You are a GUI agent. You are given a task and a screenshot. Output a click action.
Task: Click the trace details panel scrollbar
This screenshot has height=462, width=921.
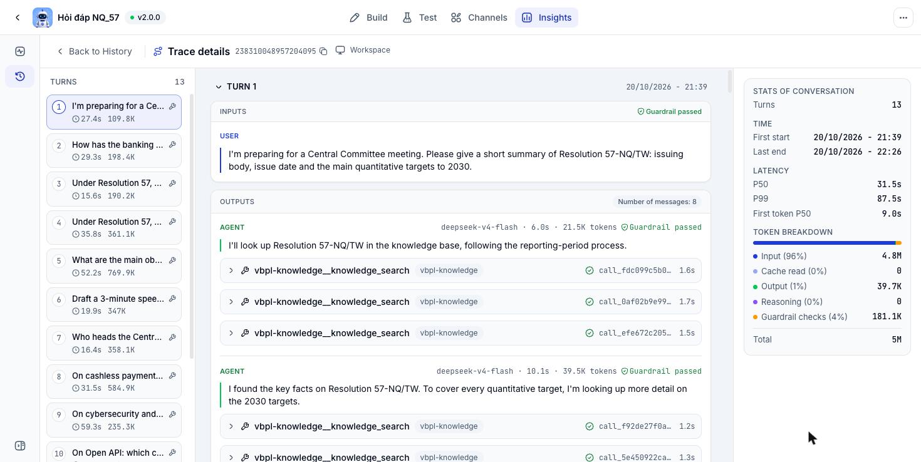coord(730,82)
